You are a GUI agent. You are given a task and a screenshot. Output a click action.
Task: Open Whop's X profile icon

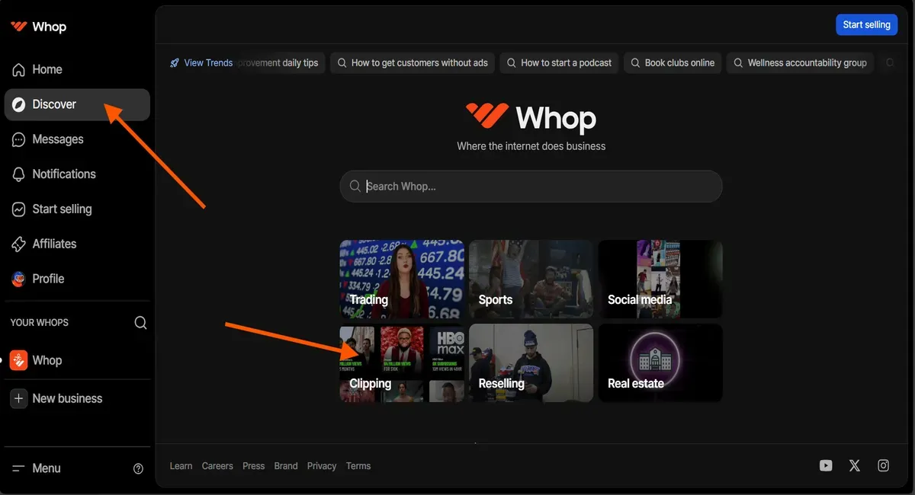click(854, 465)
